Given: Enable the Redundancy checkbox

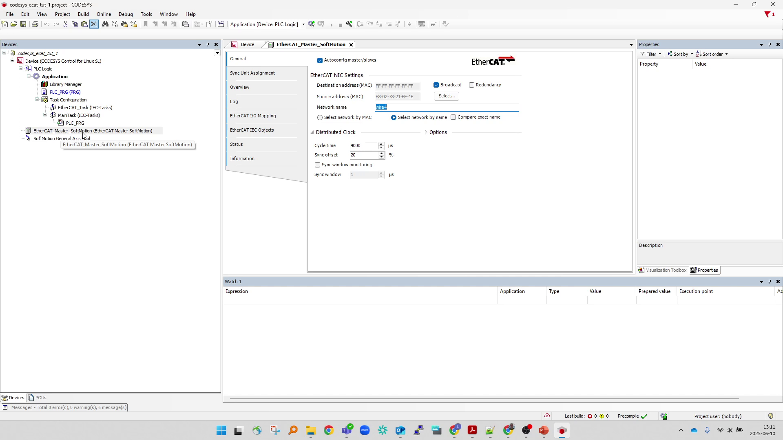Looking at the screenshot, I should (x=472, y=85).
